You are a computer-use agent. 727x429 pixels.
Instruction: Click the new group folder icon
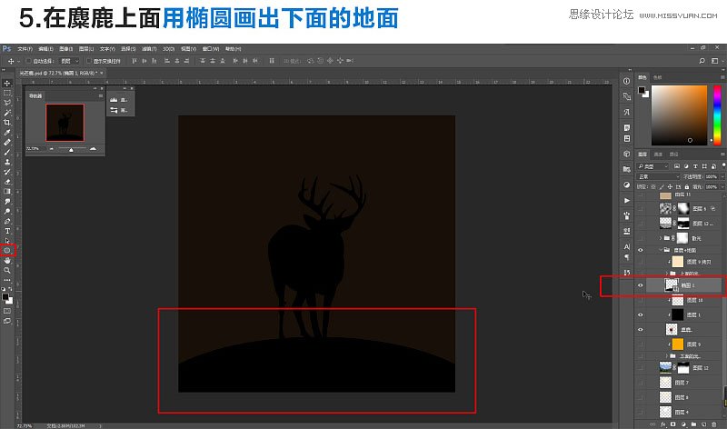pyautogui.click(x=693, y=424)
